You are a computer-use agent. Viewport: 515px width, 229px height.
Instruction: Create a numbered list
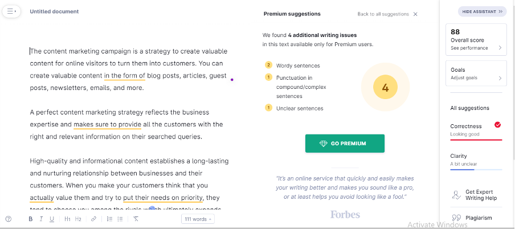(x=109, y=219)
